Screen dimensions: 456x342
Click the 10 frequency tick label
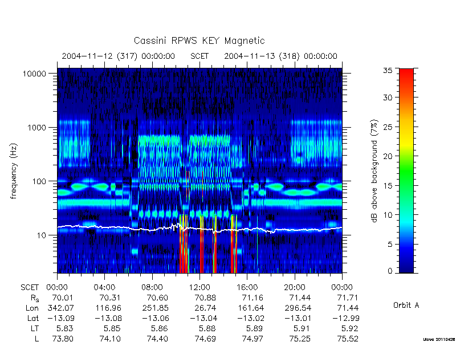(42, 235)
